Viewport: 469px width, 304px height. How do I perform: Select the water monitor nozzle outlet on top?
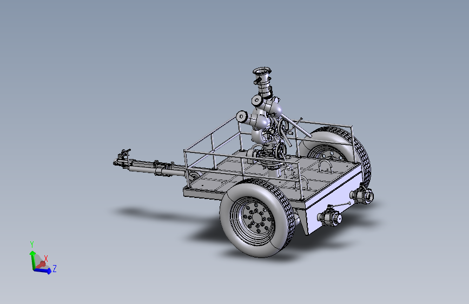tap(262, 71)
